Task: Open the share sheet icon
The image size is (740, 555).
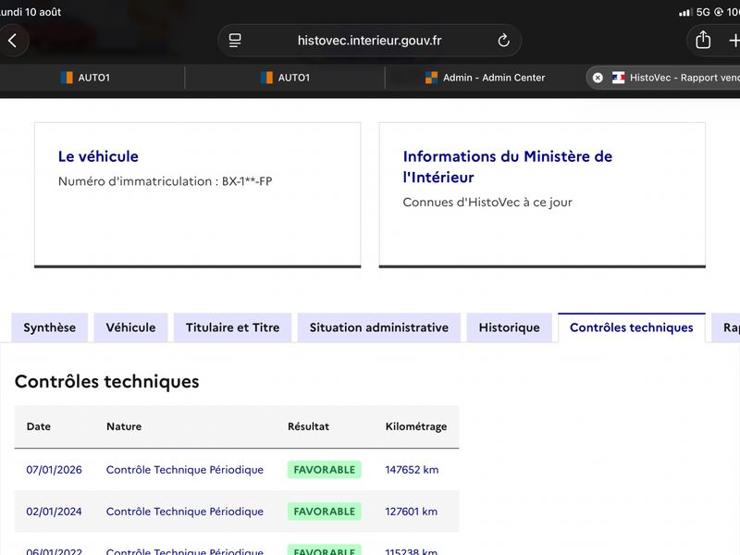Action: (703, 40)
